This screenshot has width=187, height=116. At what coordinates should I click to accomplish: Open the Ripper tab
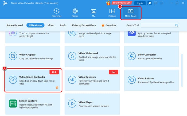[x=75, y=13]
